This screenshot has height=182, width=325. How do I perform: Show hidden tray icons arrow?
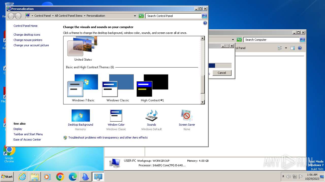[283, 176]
